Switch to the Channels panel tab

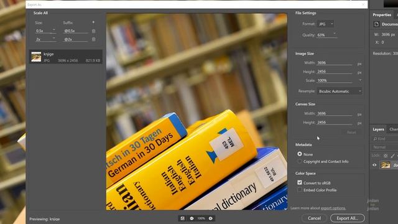point(393,129)
